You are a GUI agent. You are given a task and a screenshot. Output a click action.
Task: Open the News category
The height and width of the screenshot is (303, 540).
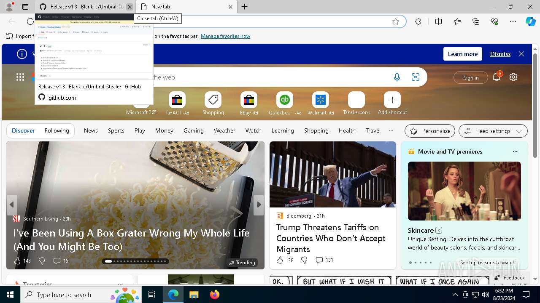pyautogui.click(x=91, y=130)
